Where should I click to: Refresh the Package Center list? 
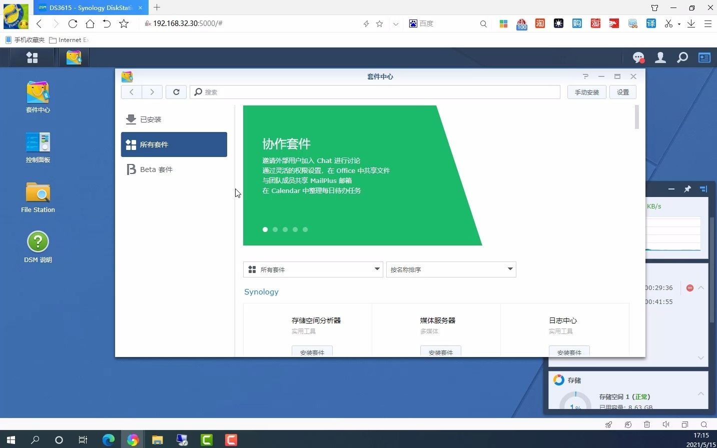point(176,92)
